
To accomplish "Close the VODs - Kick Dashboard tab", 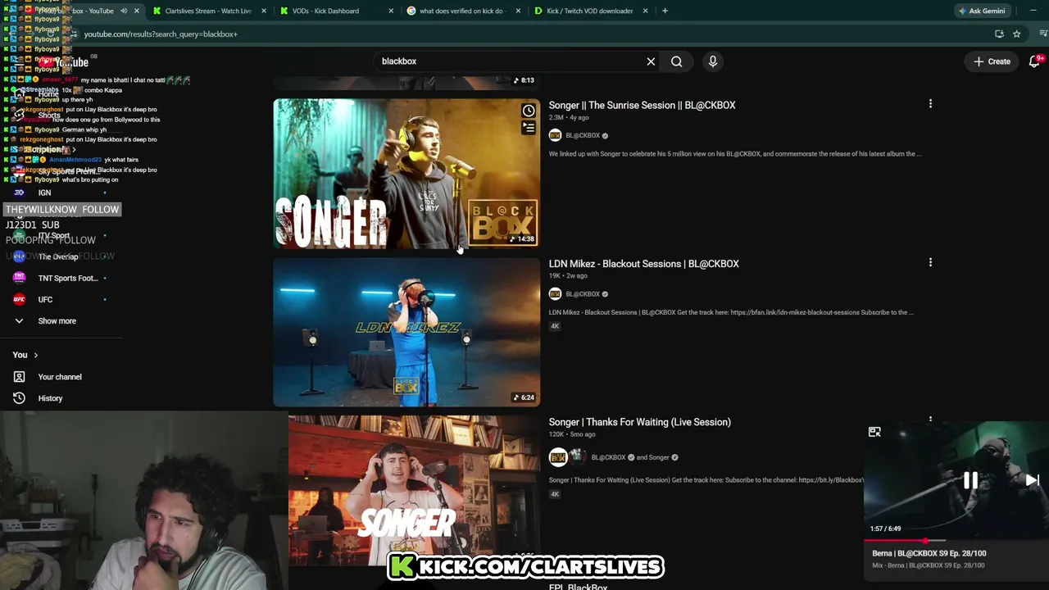I will click(391, 11).
